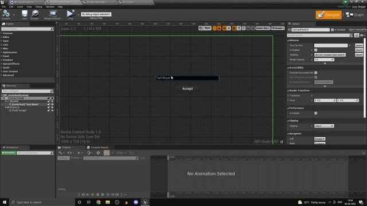Click the Text Block widget in designer
This screenshot has width=367, height=206.
coord(187,78)
